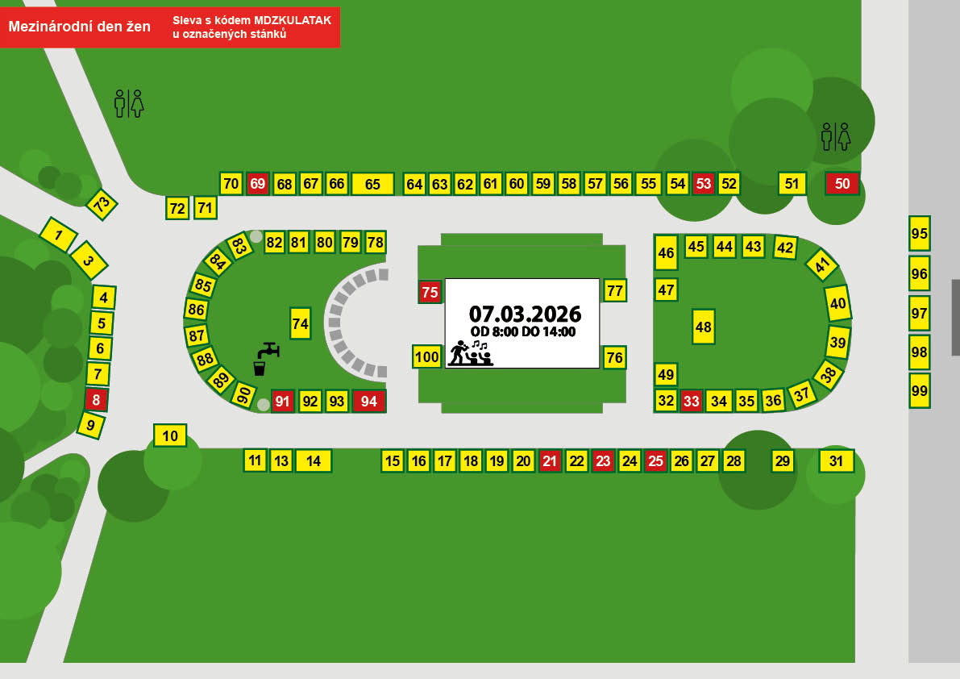Click the live music performers icon
Viewport: 960px width, 679px height.
(471, 353)
